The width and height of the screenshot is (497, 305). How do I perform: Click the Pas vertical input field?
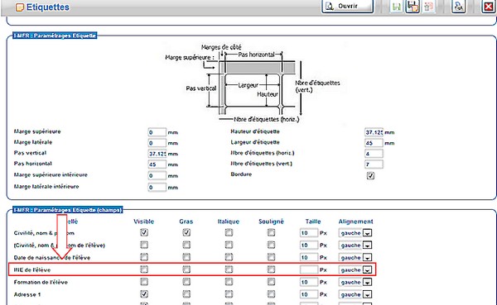[x=157, y=154]
